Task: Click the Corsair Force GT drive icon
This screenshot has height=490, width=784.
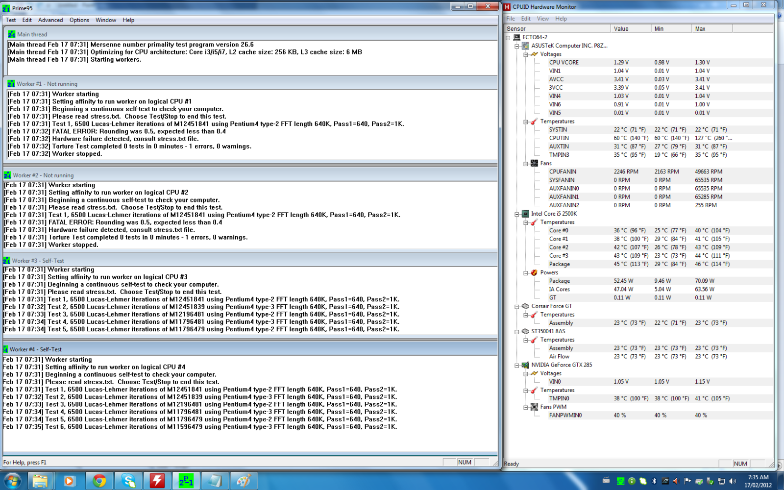Action: pyautogui.click(x=525, y=306)
